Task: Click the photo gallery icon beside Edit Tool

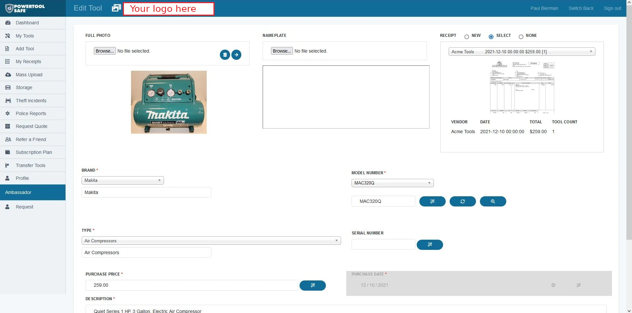Action: tap(116, 8)
